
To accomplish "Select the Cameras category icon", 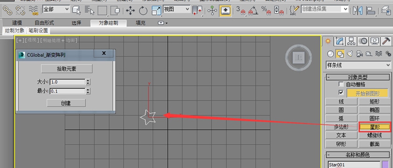I will [x=359, y=54].
